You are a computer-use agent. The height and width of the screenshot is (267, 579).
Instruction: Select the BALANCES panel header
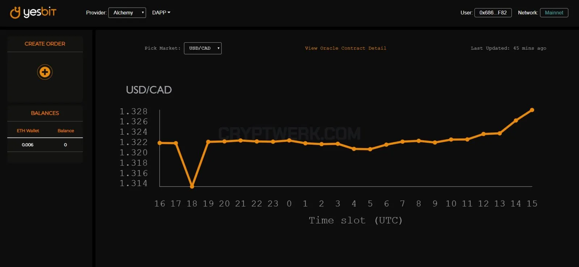45,113
